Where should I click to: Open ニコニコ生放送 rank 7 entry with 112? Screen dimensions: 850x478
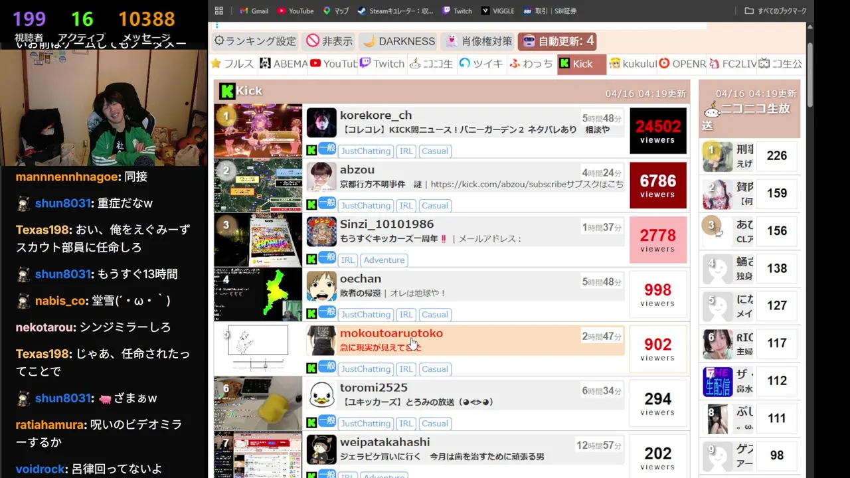click(750, 381)
